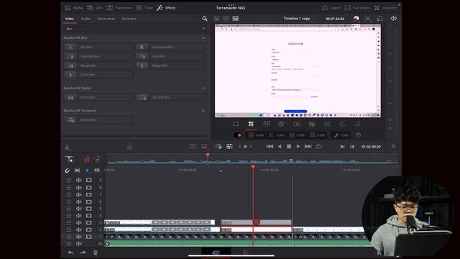Lock track 2

tap(69, 230)
